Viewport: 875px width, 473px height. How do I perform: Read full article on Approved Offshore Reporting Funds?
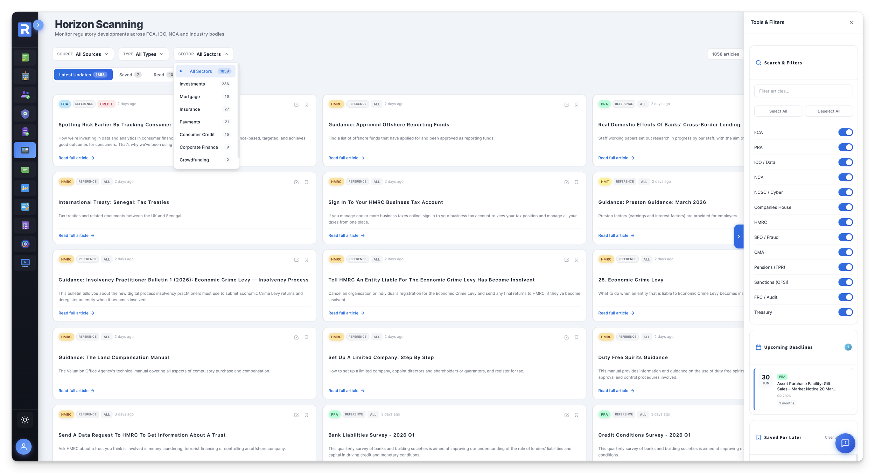coord(346,158)
